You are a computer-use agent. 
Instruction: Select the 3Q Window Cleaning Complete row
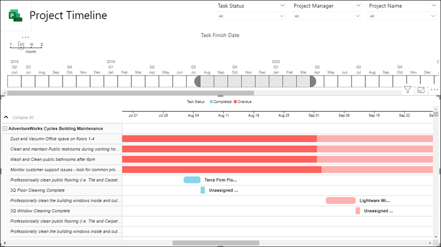[40, 211]
